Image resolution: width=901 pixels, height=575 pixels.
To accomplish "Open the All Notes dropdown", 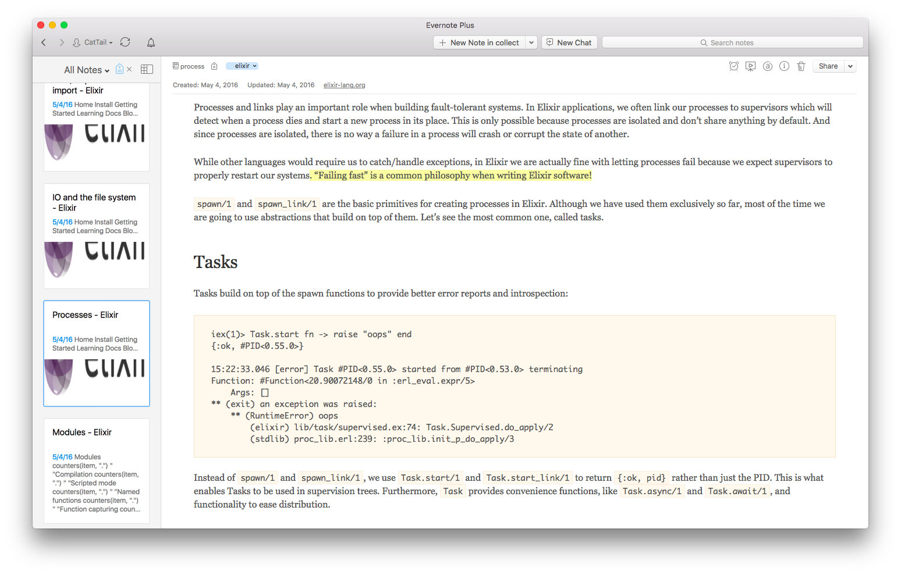I will click(87, 70).
